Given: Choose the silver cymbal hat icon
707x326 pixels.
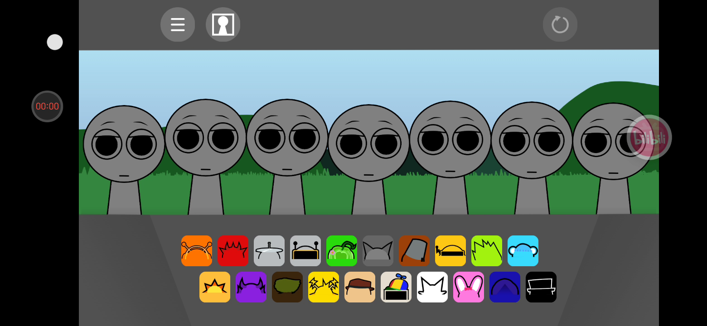Looking at the screenshot, I should pos(269,251).
